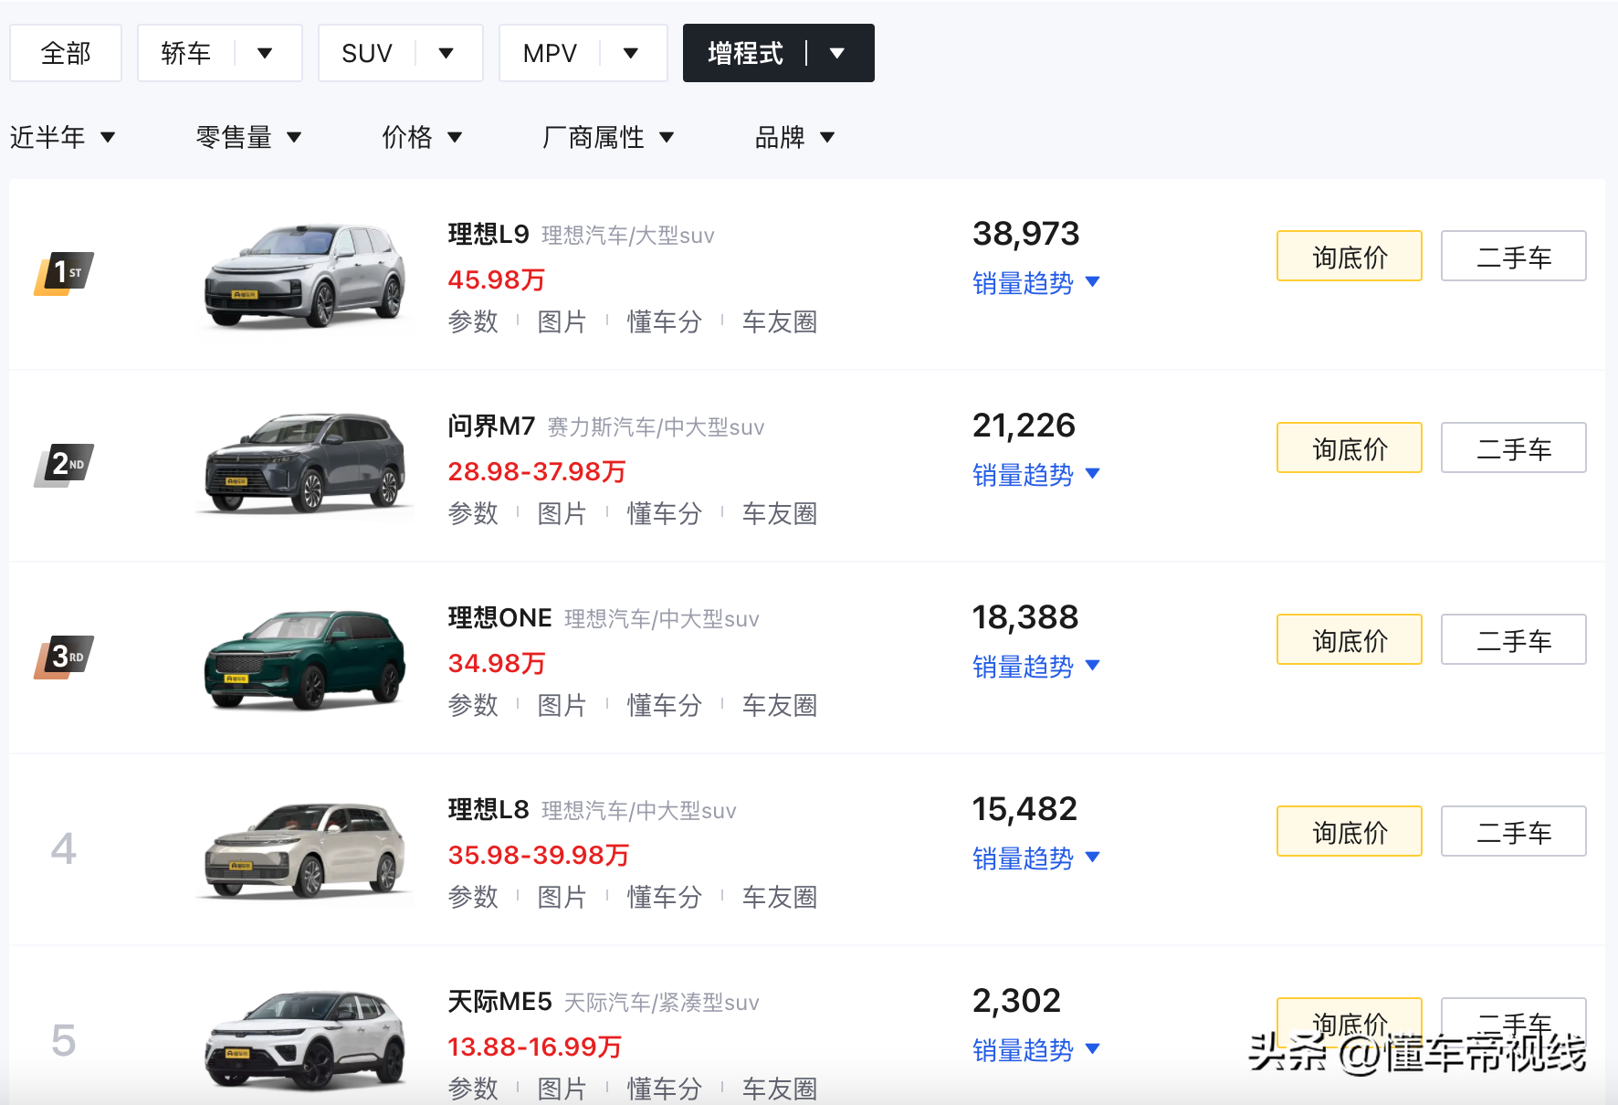Open the 问界M7 model title
The height and width of the screenshot is (1105, 1618).
coord(491,426)
